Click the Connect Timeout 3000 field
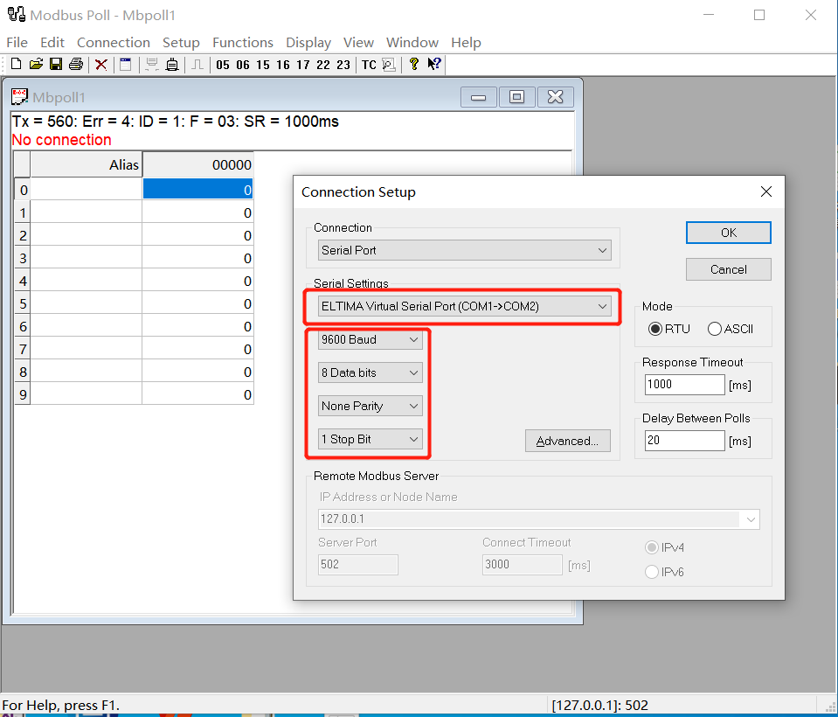 [523, 565]
